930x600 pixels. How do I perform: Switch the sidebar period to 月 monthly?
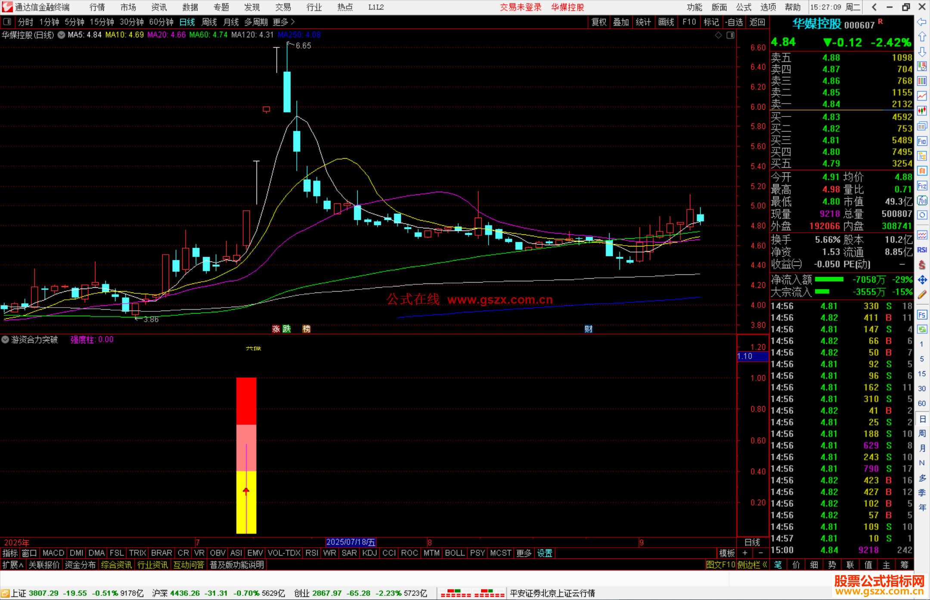tap(922, 448)
